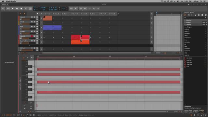Screen dimensions: 208x117
Task: Solo the first Polysynth track
Action: tap(34, 17)
